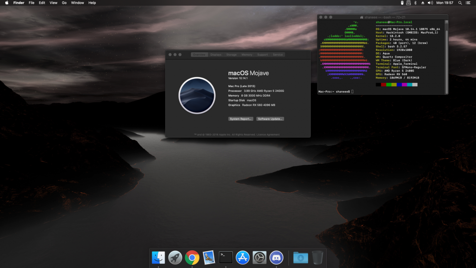Click the Mac Pro (Late 2013) text
The image size is (476, 268).
tap(242, 86)
